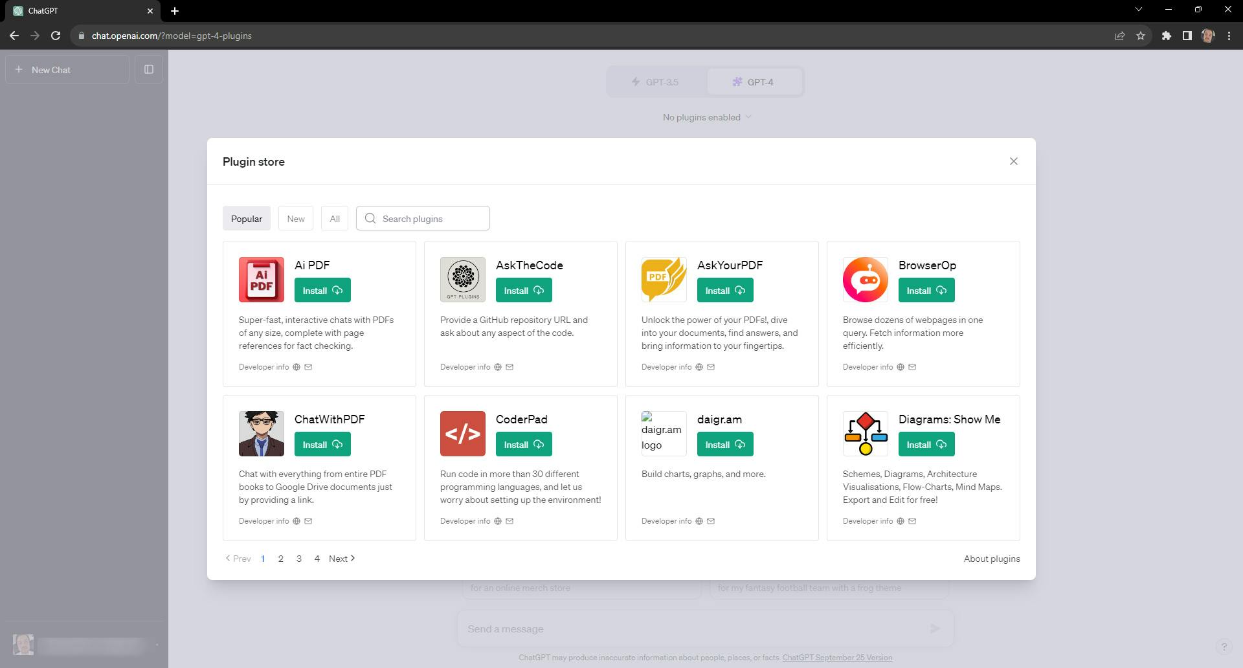The width and height of the screenshot is (1243, 668).
Task: Install the AskYourPDF plugin
Action: pyautogui.click(x=725, y=291)
